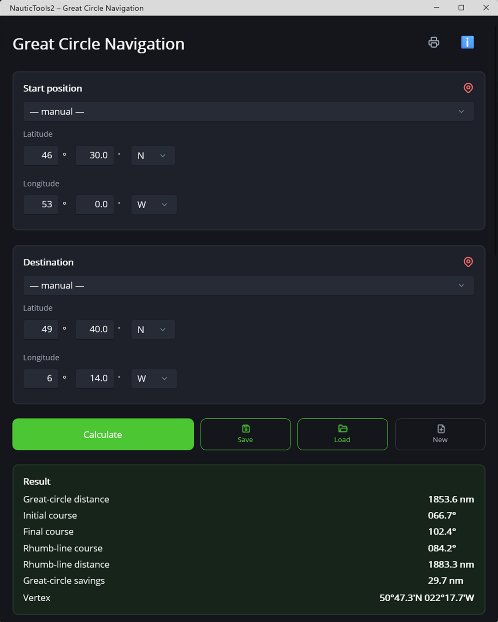Viewport: 498px width, 622px height.
Task: Open Destination latitude N hemisphere dropdown
Action: click(x=153, y=329)
